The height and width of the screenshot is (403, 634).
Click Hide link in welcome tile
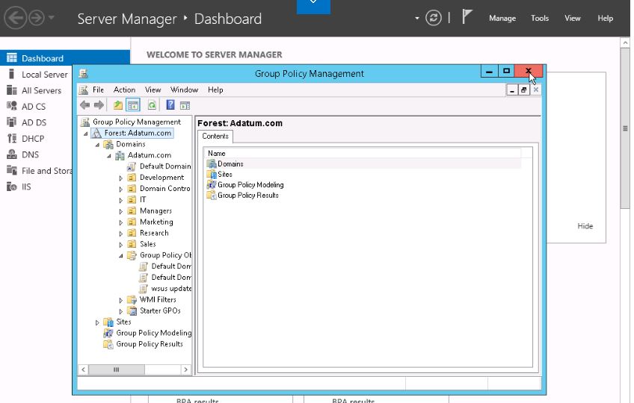coord(585,226)
